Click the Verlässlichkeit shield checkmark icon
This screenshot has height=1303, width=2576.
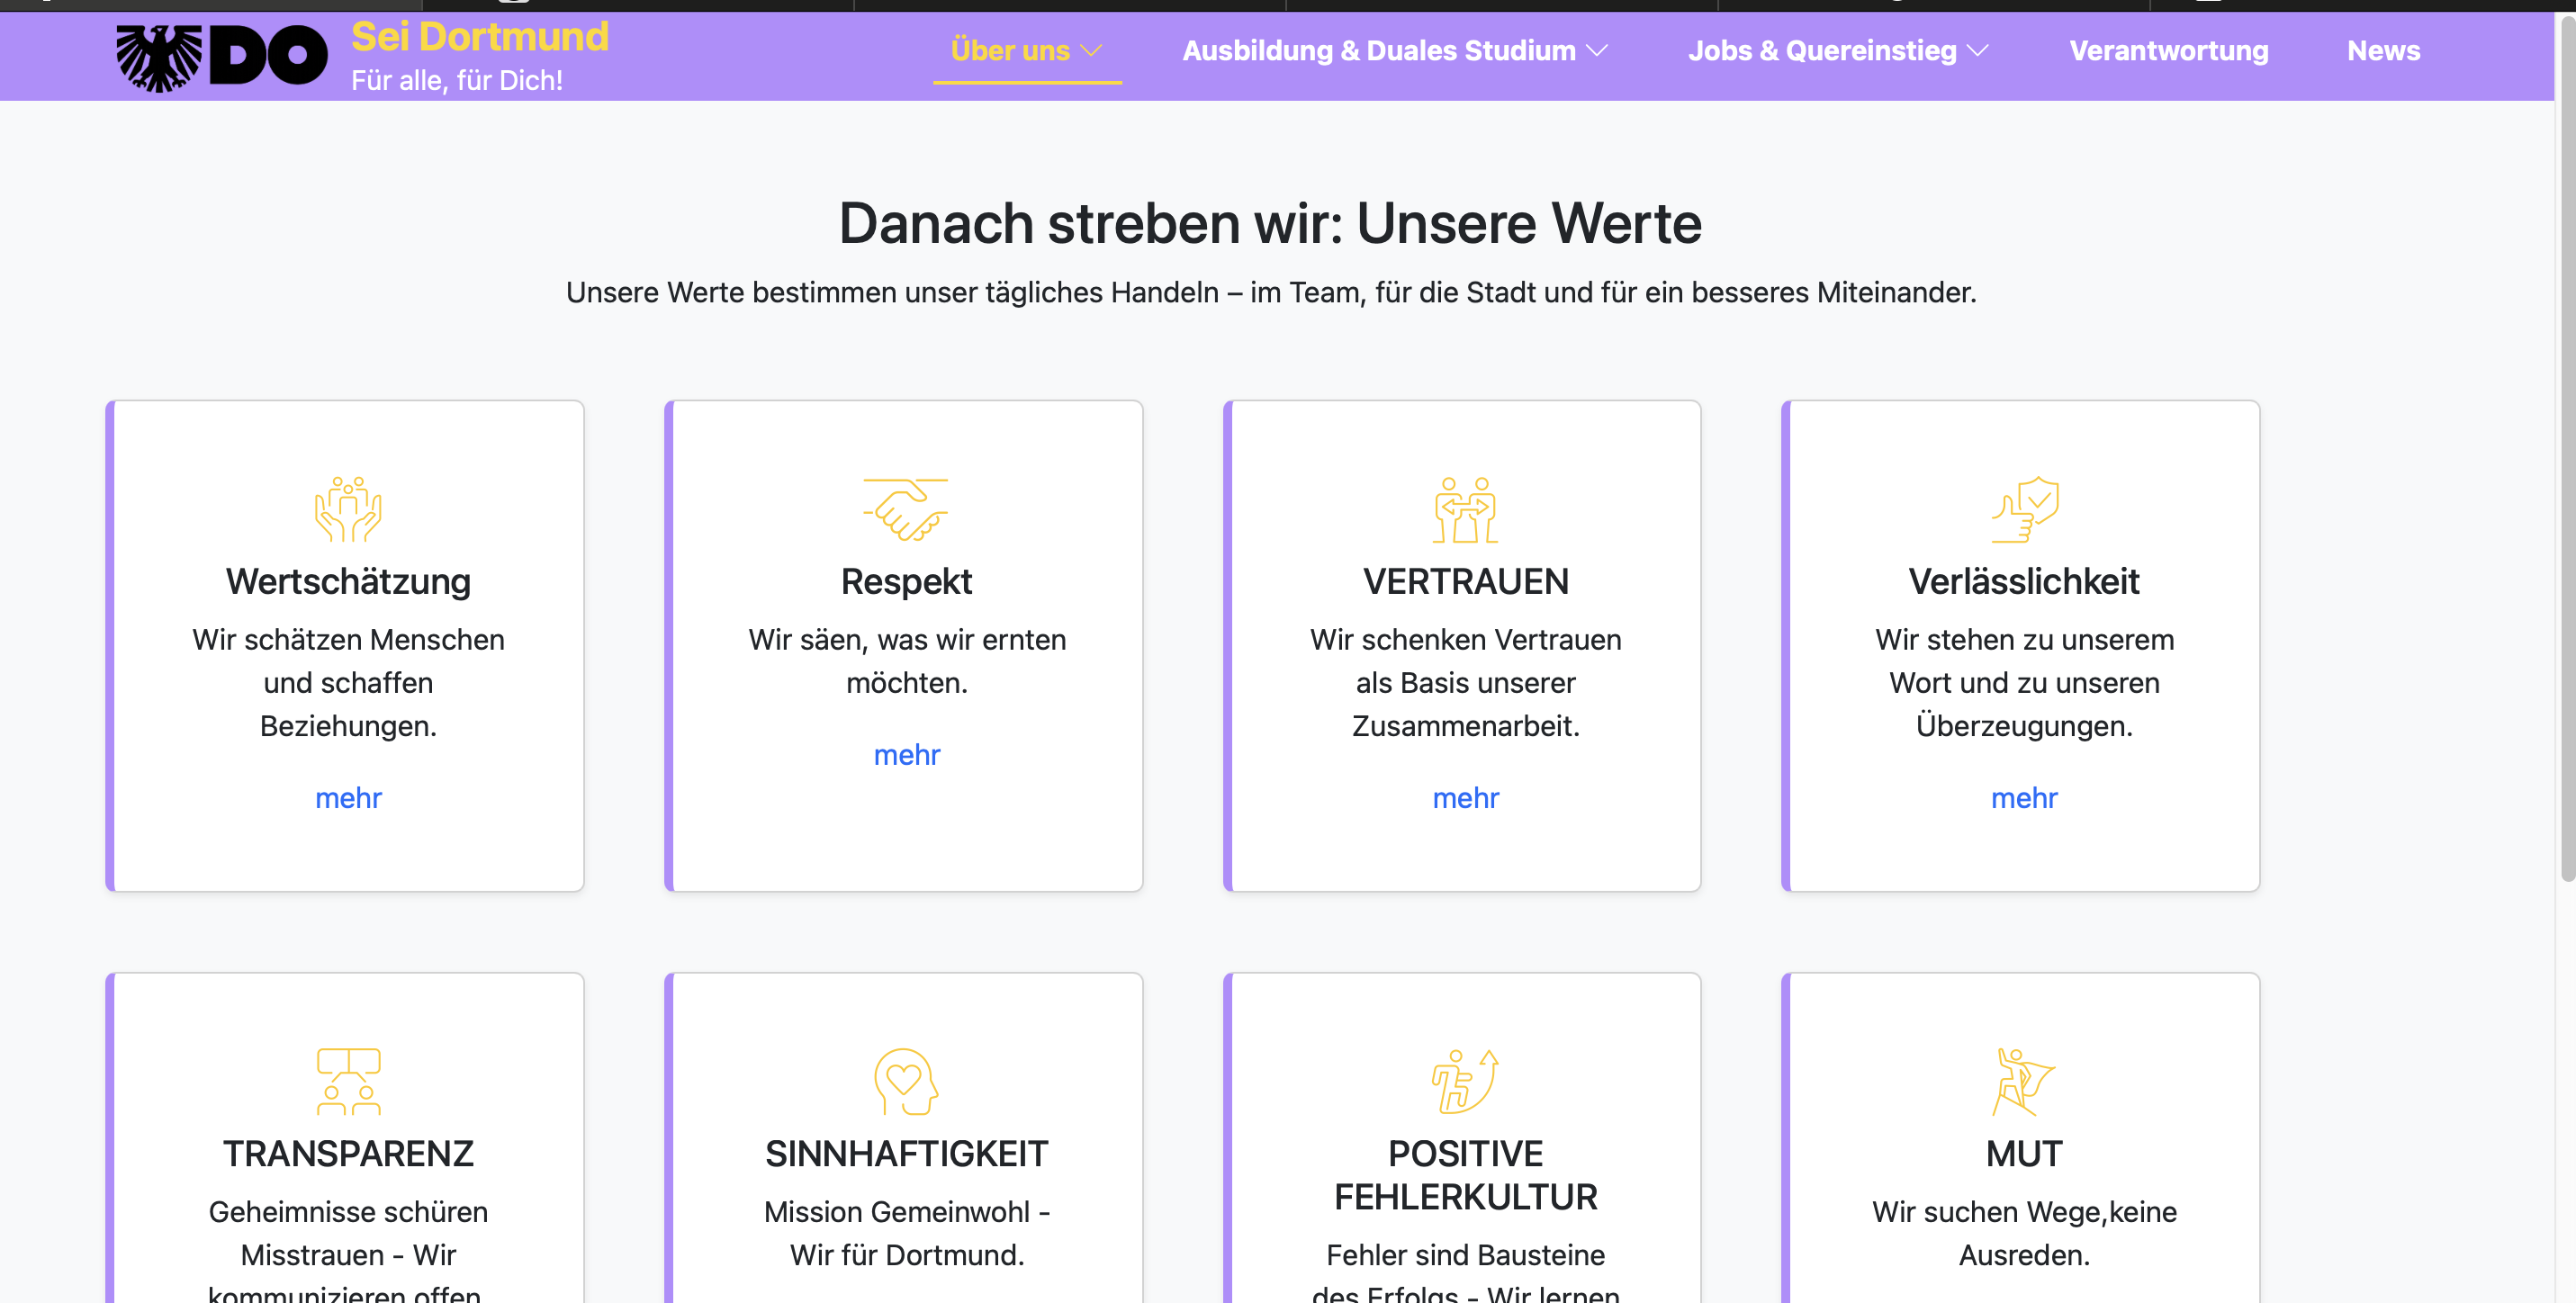(x=2024, y=509)
